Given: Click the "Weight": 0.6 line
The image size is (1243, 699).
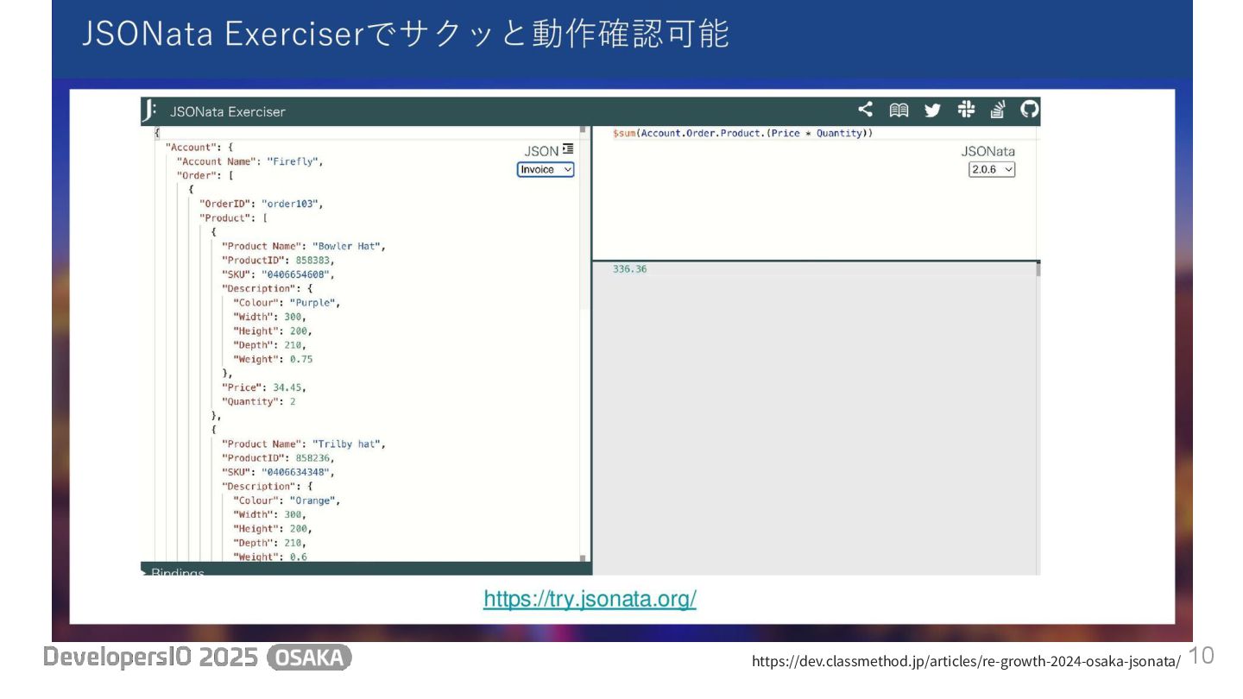Looking at the screenshot, I should 270,557.
